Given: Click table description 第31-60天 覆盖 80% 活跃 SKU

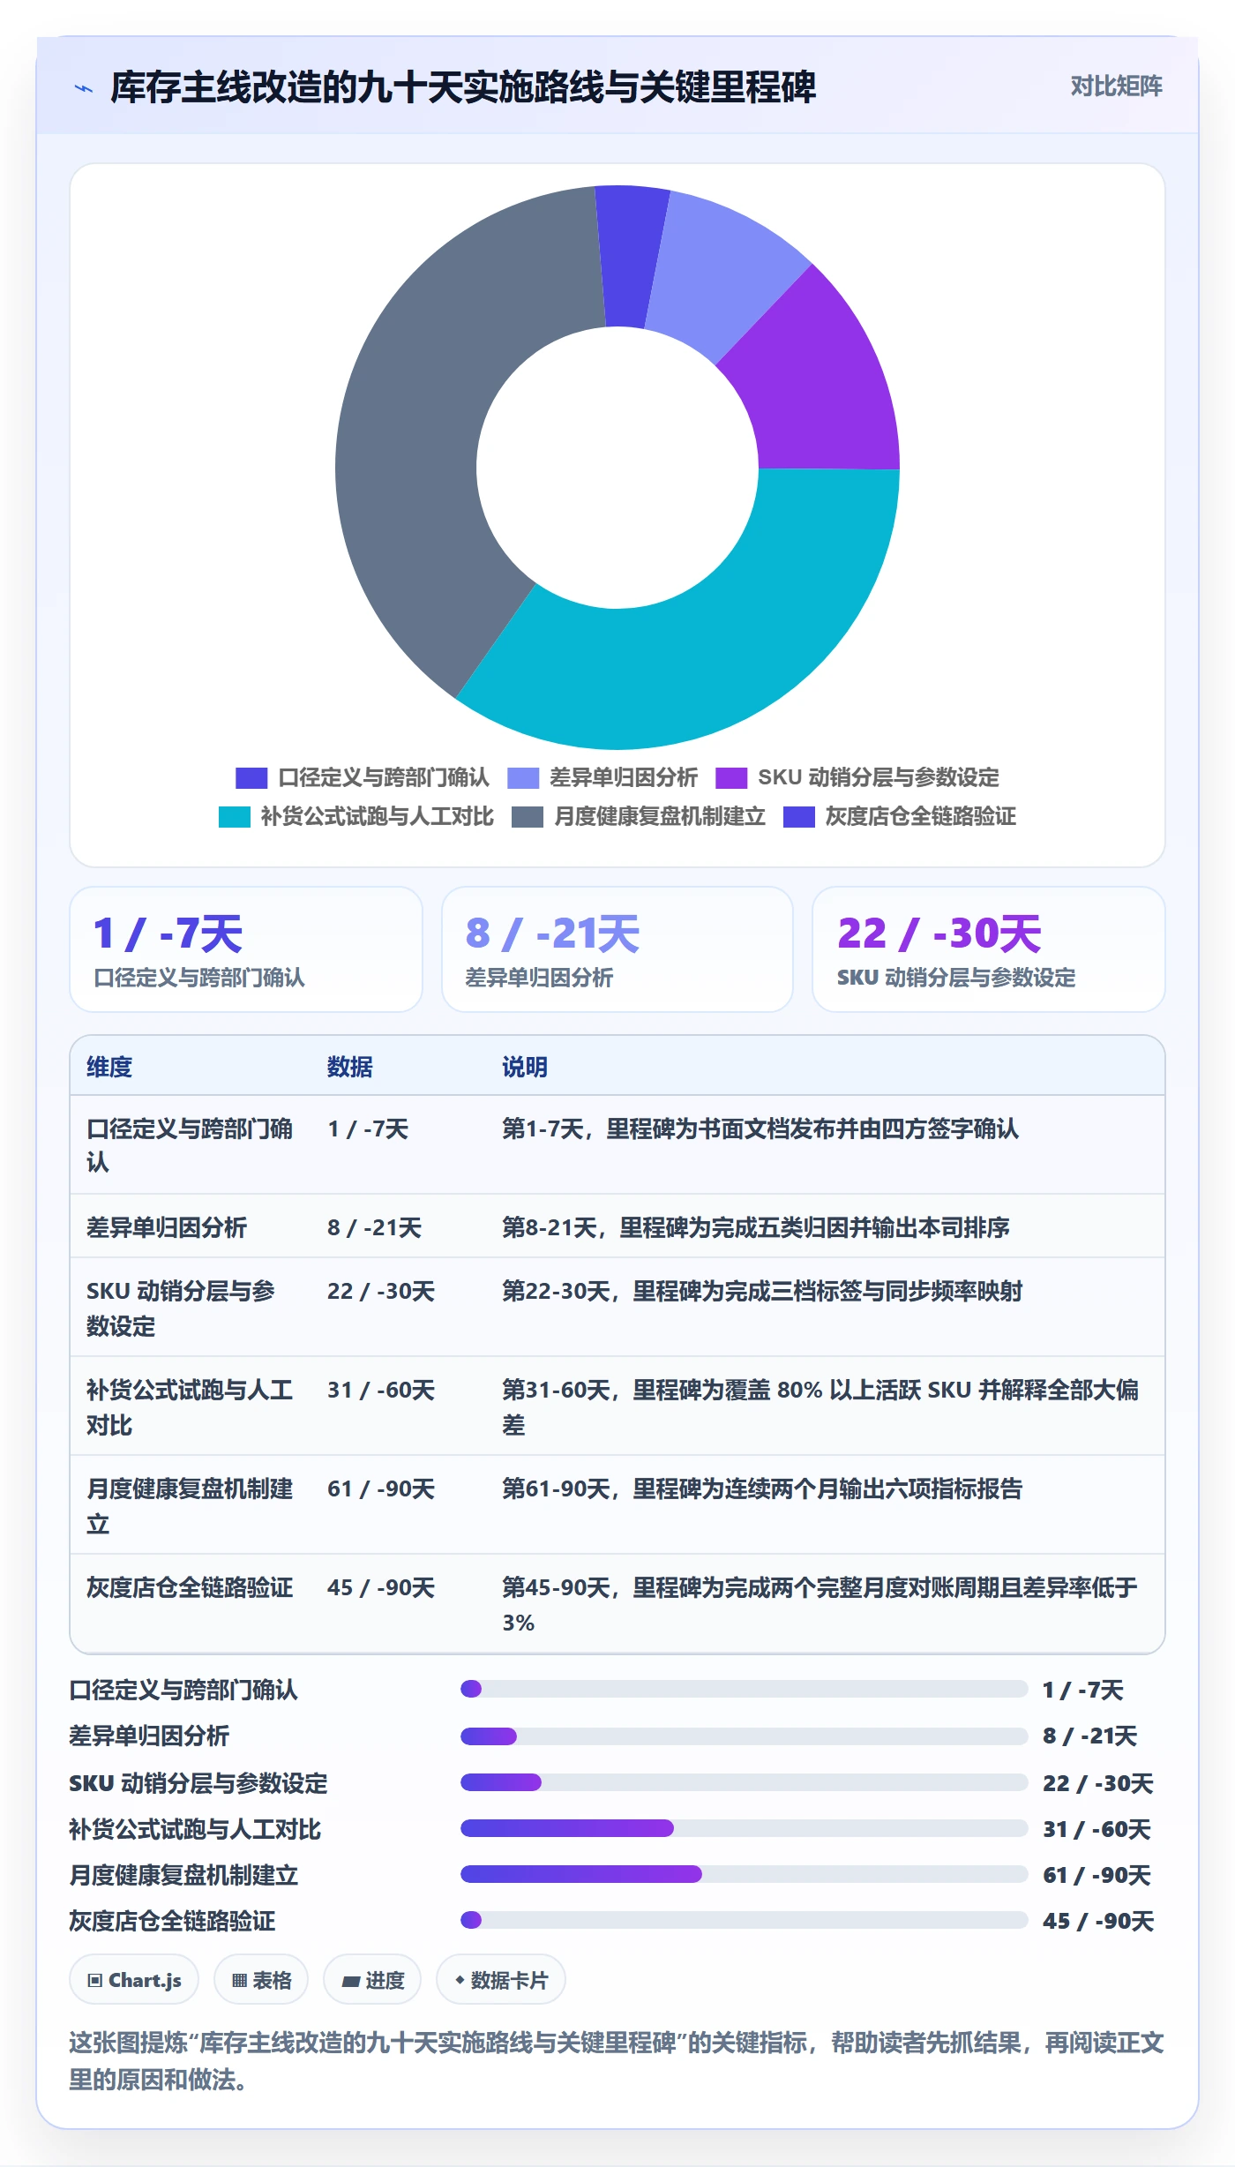Looking at the screenshot, I should 820,1407.
